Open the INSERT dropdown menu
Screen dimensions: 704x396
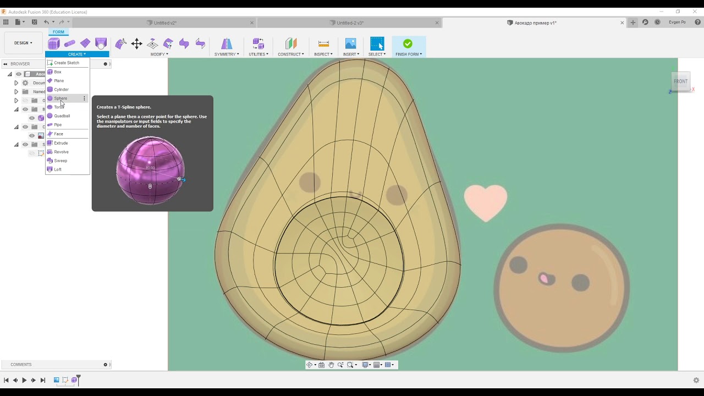(x=351, y=54)
